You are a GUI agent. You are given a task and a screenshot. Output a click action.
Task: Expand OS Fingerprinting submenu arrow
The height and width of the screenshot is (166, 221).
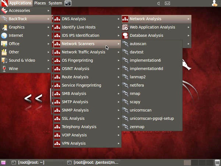(119, 60)
